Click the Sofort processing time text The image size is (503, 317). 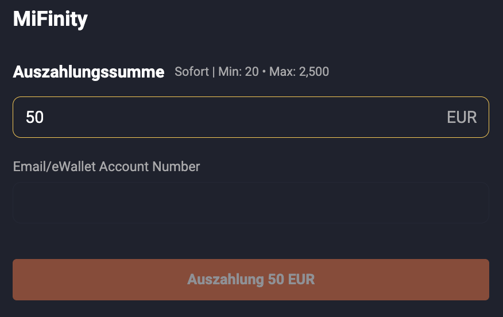(x=191, y=72)
